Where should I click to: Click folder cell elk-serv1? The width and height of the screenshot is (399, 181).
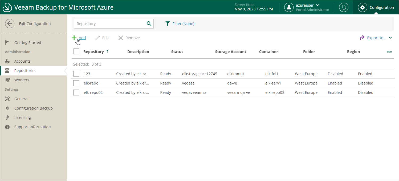click(x=273, y=83)
